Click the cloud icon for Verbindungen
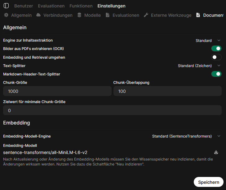 (38, 15)
